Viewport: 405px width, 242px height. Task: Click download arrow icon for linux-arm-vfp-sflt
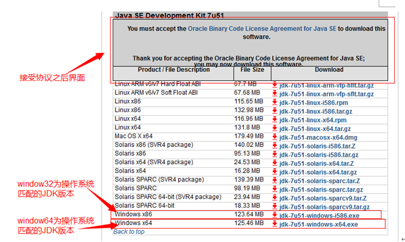coord(274,93)
